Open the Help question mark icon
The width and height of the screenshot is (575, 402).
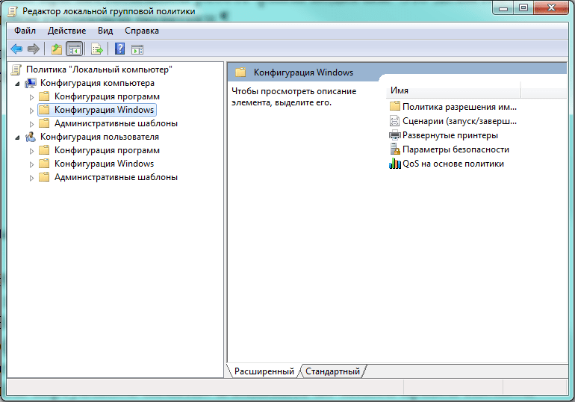119,49
